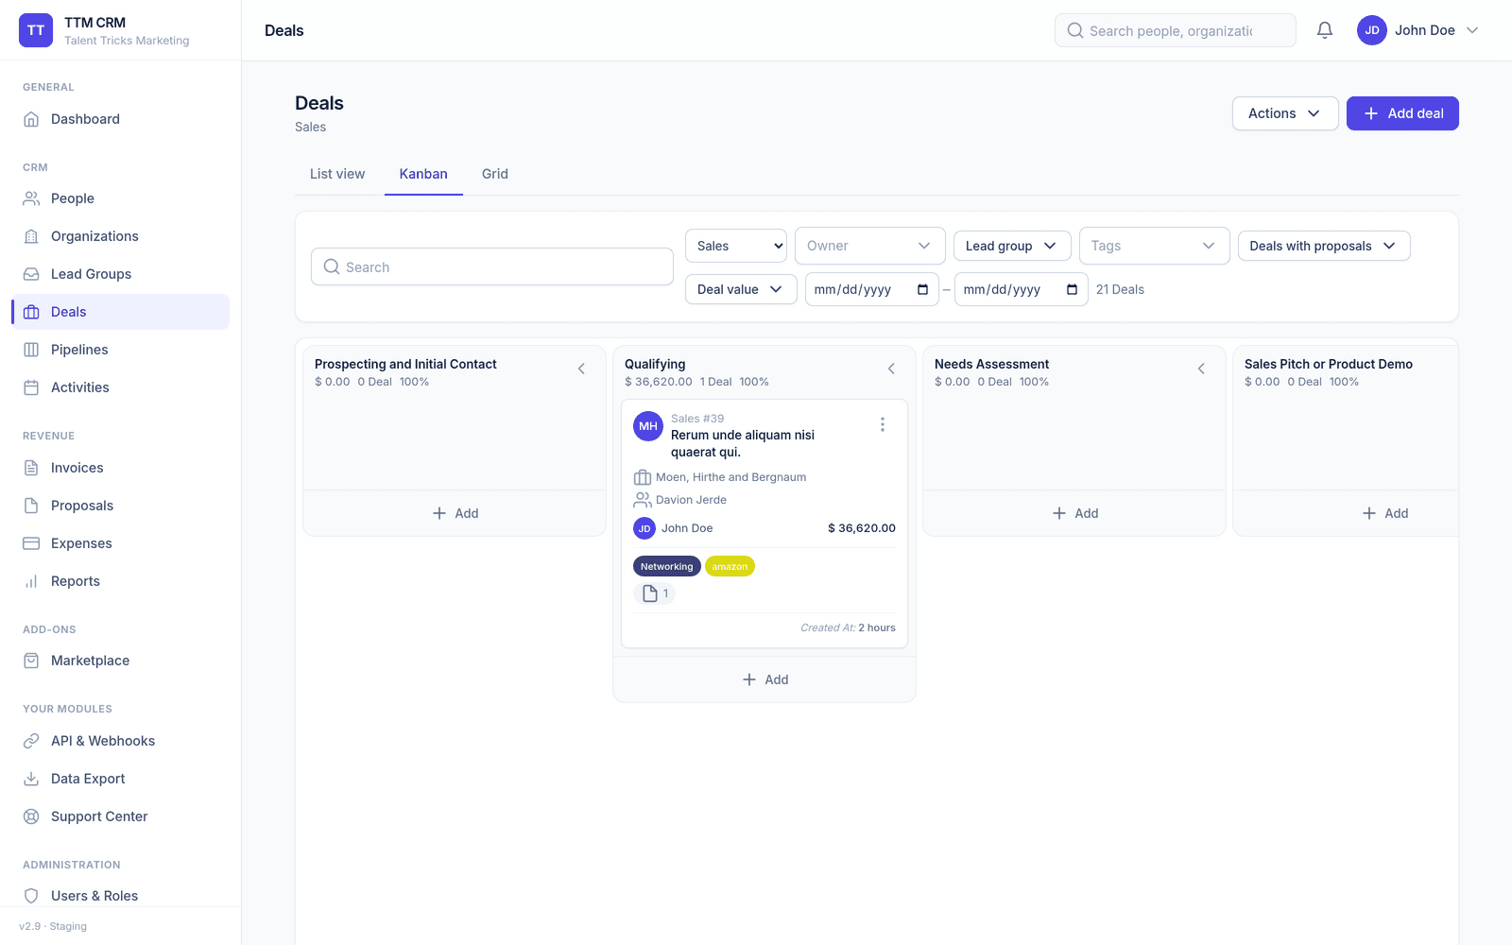Click the Support Center lifebuoy icon
1512x945 pixels.
click(31, 816)
